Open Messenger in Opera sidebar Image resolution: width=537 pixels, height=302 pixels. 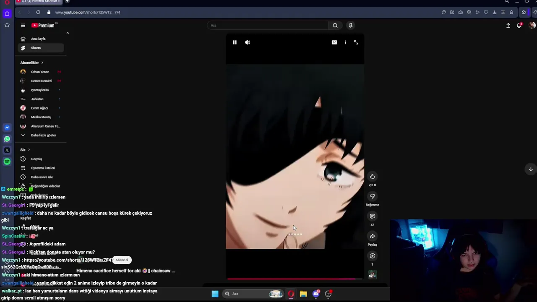[x=7, y=128]
